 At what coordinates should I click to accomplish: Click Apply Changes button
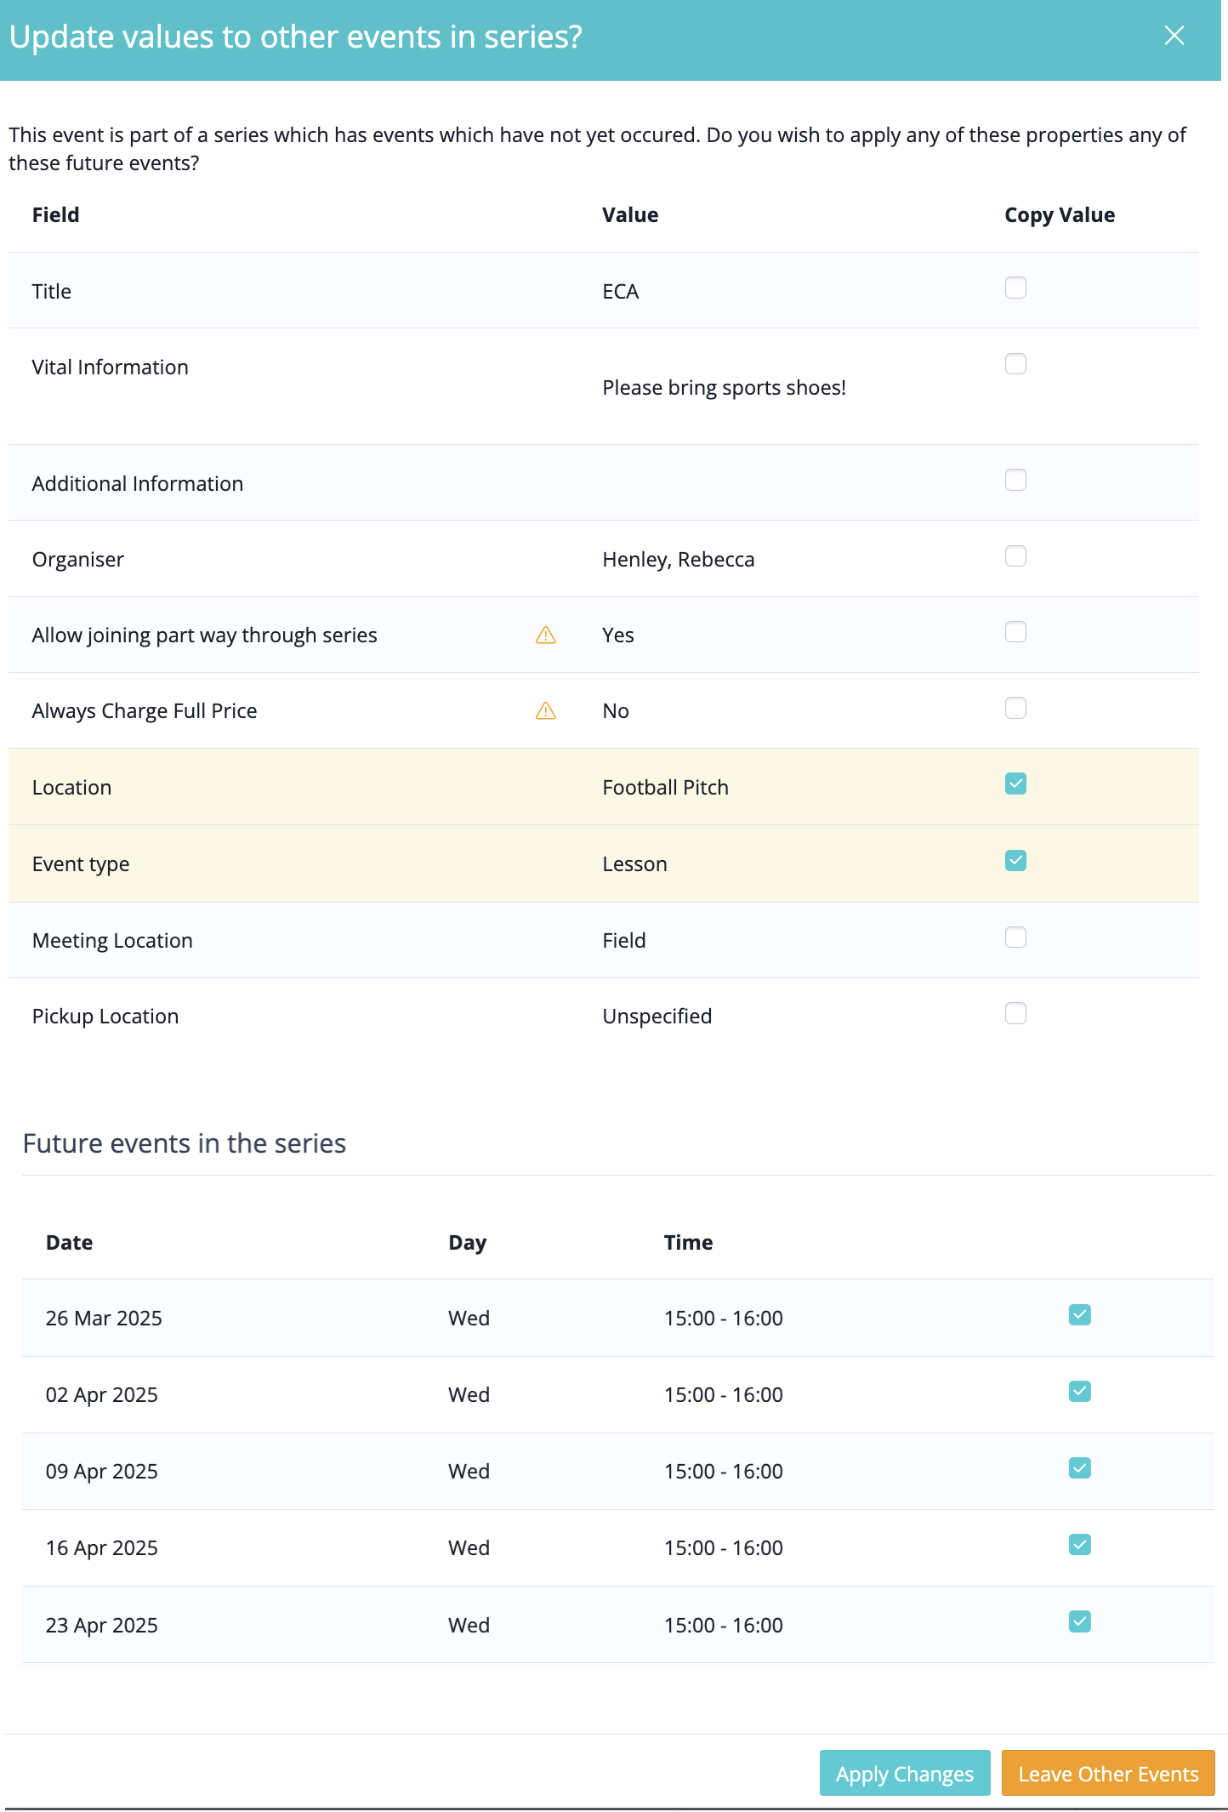pyautogui.click(x=905, y=1774)
